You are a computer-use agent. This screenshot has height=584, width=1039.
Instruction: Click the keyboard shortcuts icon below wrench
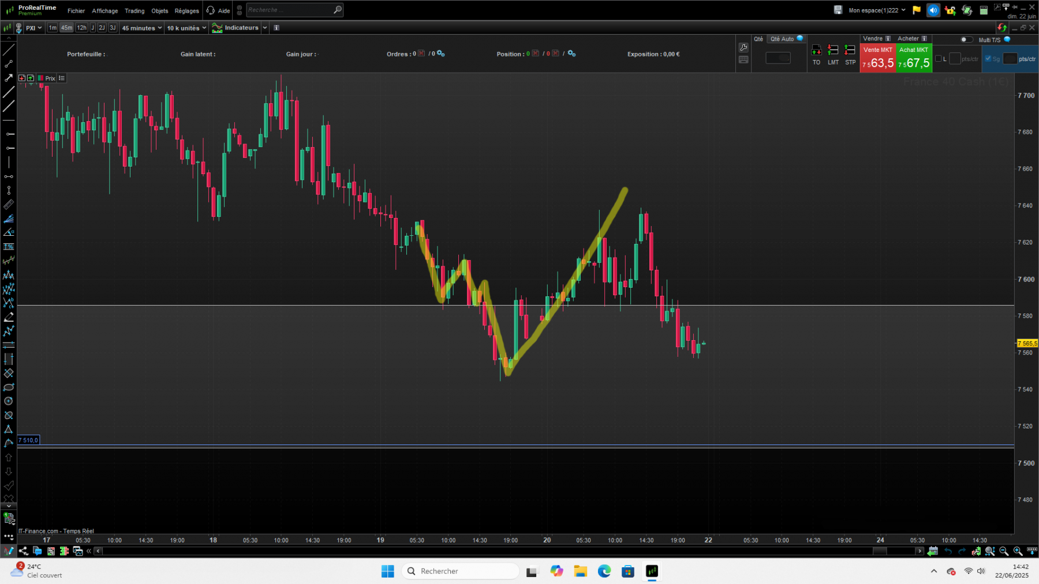tap(743, 59)
